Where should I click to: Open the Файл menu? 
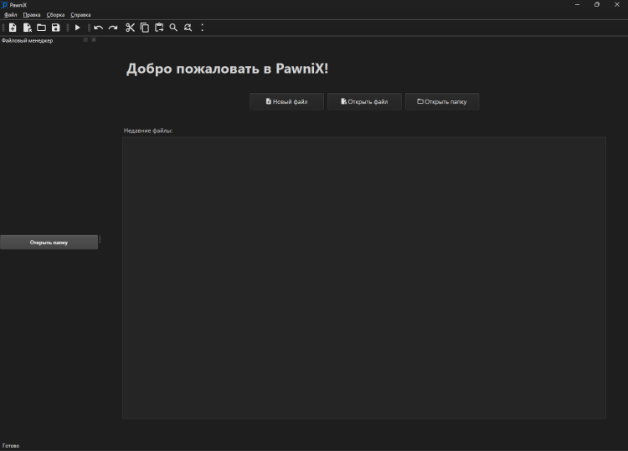pos(10,14)
